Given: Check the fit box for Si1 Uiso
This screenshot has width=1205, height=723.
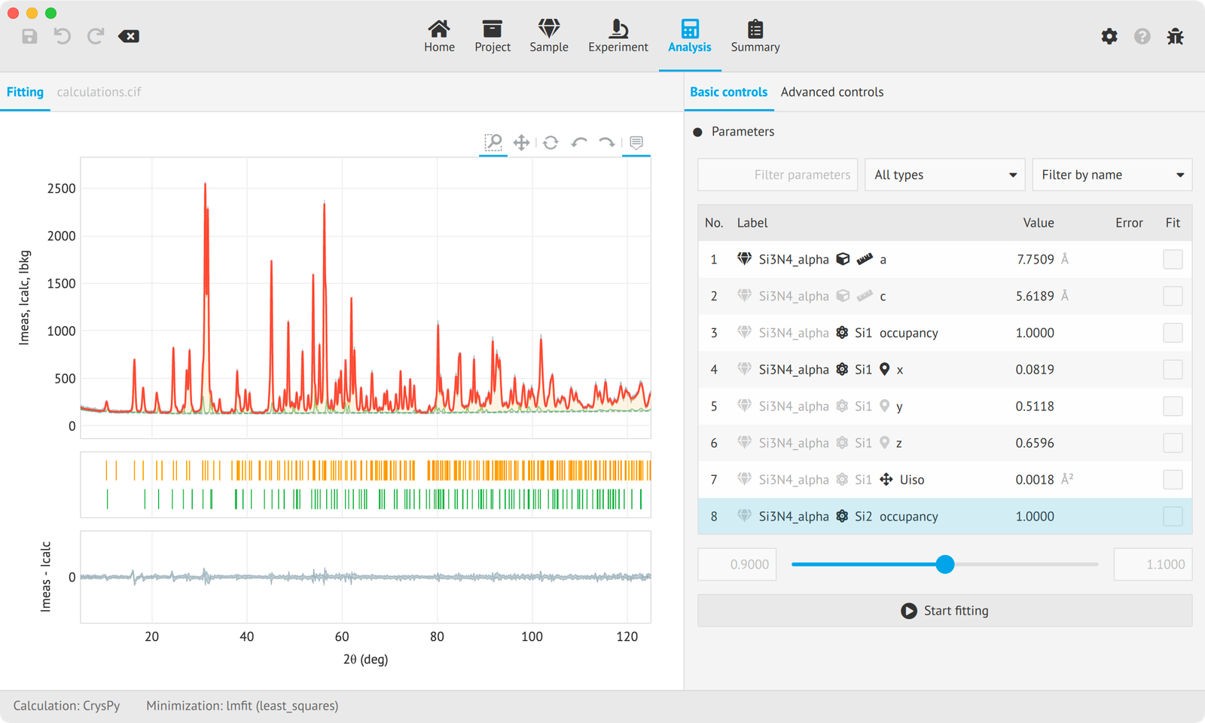Looking at the screenshot, I should click(1173, 480).
